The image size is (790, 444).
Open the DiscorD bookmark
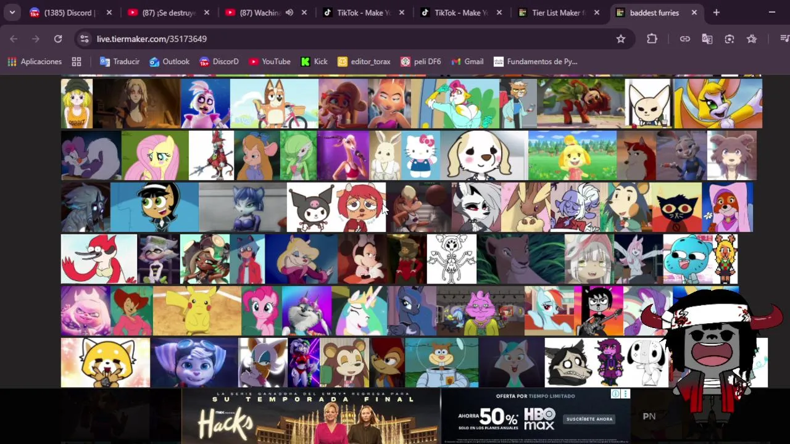[219, 62]
